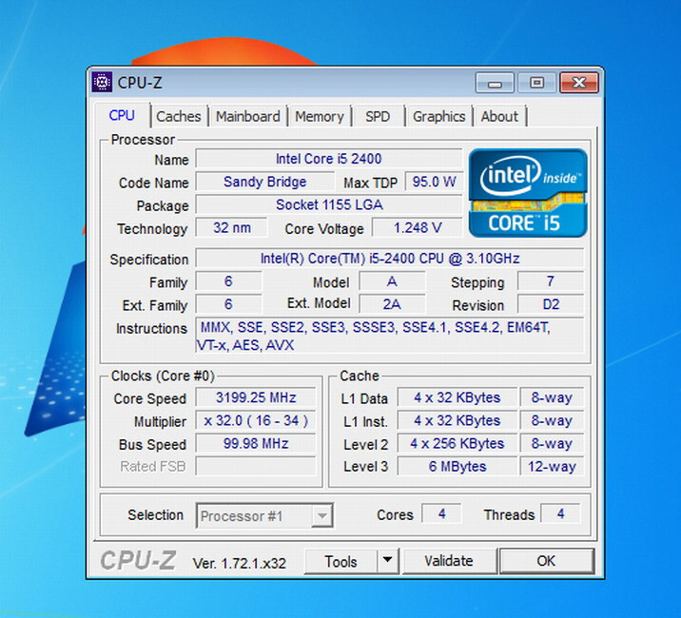Maximize the CPU-Z window

coord(536,83)
